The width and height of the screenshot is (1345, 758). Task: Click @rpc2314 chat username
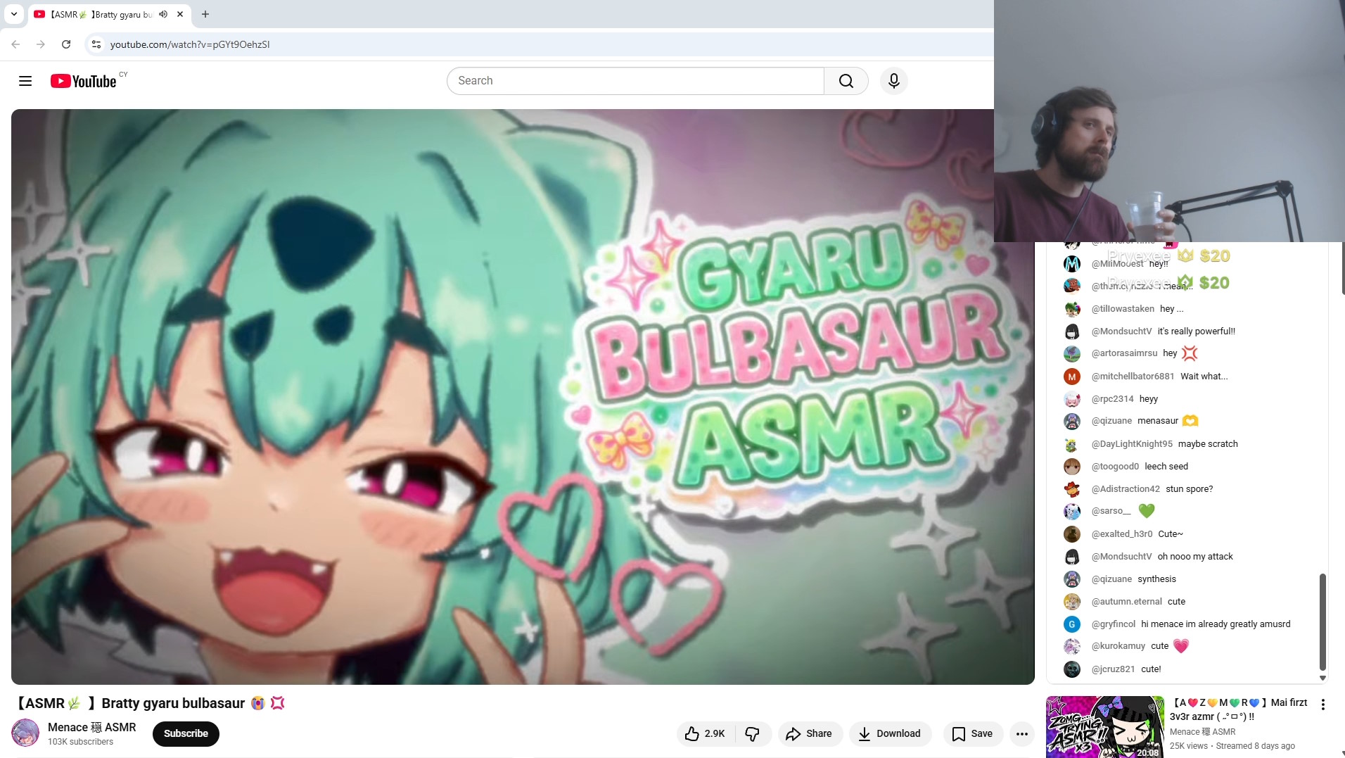(x=1112, y=399)
